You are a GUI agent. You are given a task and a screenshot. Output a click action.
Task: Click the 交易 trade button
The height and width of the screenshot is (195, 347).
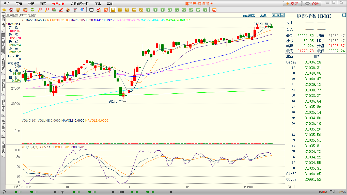(292, 4)
